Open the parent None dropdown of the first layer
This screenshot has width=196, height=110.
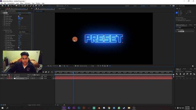(48, 77)
